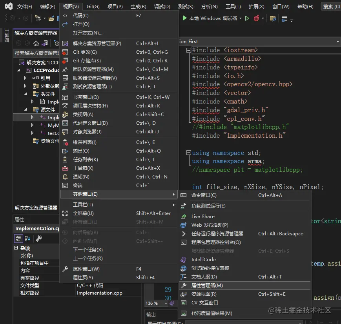Click the window layout toolbar icon
This screenshot has height=324, width=341.
tap(284, 18)
